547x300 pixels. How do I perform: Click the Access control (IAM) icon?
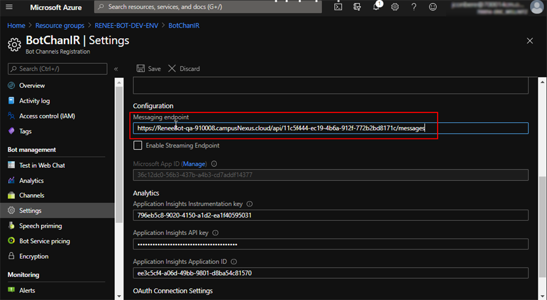(x=12, y=116)
